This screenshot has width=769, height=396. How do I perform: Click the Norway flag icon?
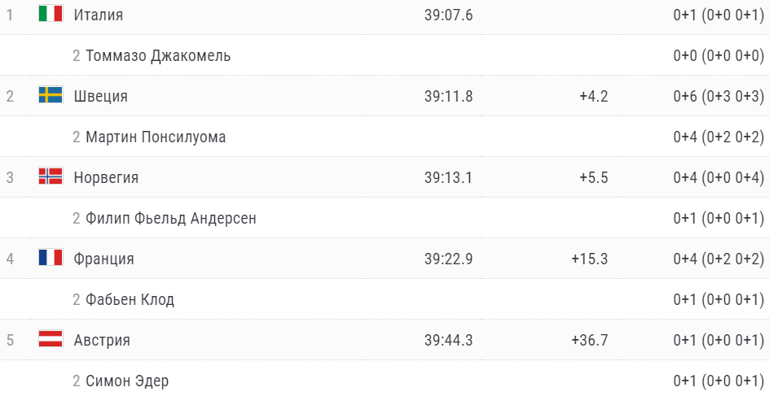(51, 176)
